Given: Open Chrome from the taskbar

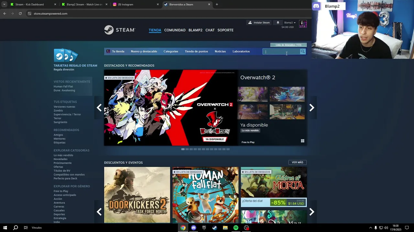Looking at the screenshot, I should click(x=183, y=228).
